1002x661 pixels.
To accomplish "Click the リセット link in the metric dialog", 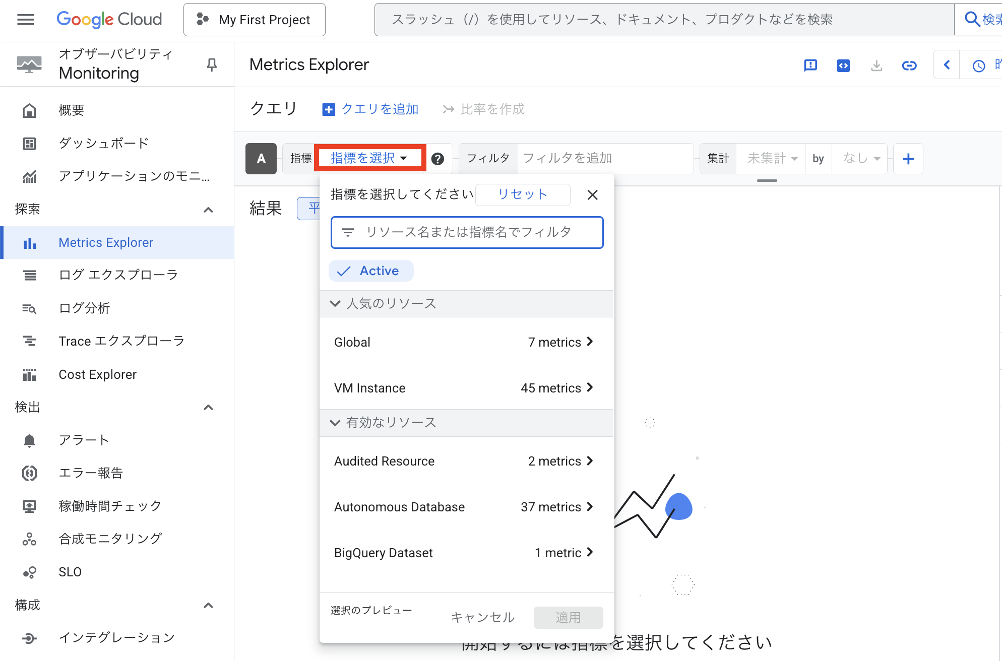I will (x=522, y=194).
